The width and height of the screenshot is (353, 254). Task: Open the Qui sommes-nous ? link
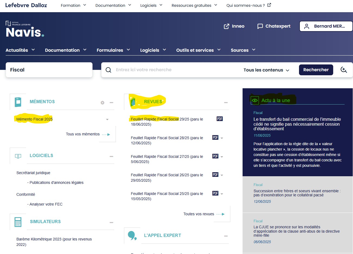pyautogui.click(x=249, y=5)
